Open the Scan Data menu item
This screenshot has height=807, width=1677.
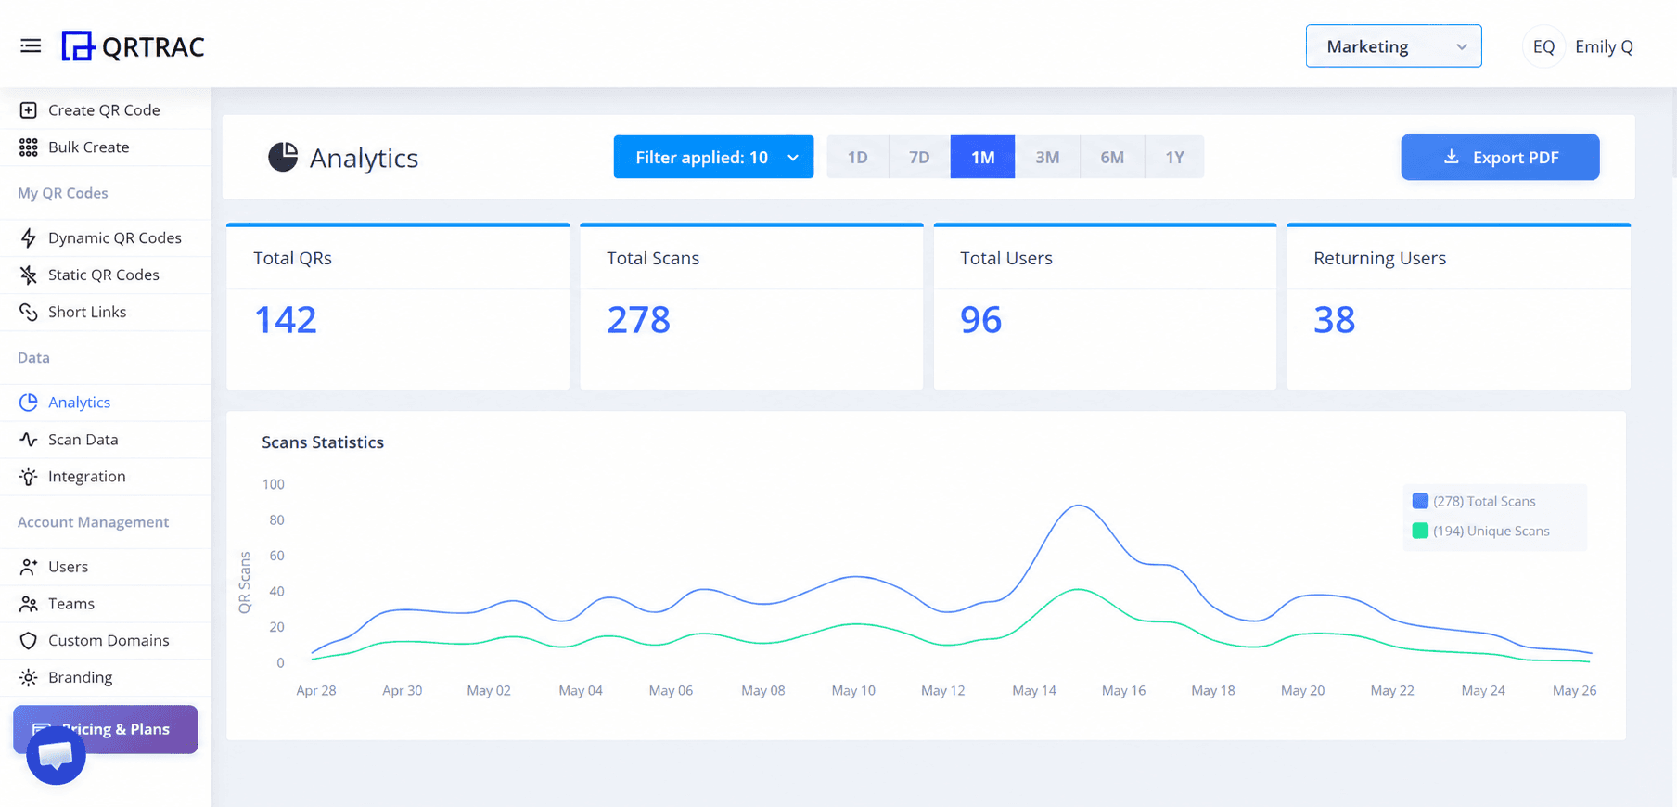pyautogui.click(x=106, y=440)
